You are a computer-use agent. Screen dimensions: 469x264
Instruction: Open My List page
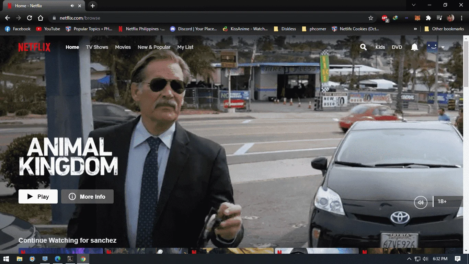pos(185,47)
